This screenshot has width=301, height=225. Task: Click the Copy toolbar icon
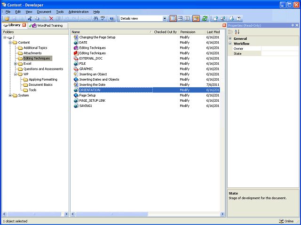tap(37, 19)
